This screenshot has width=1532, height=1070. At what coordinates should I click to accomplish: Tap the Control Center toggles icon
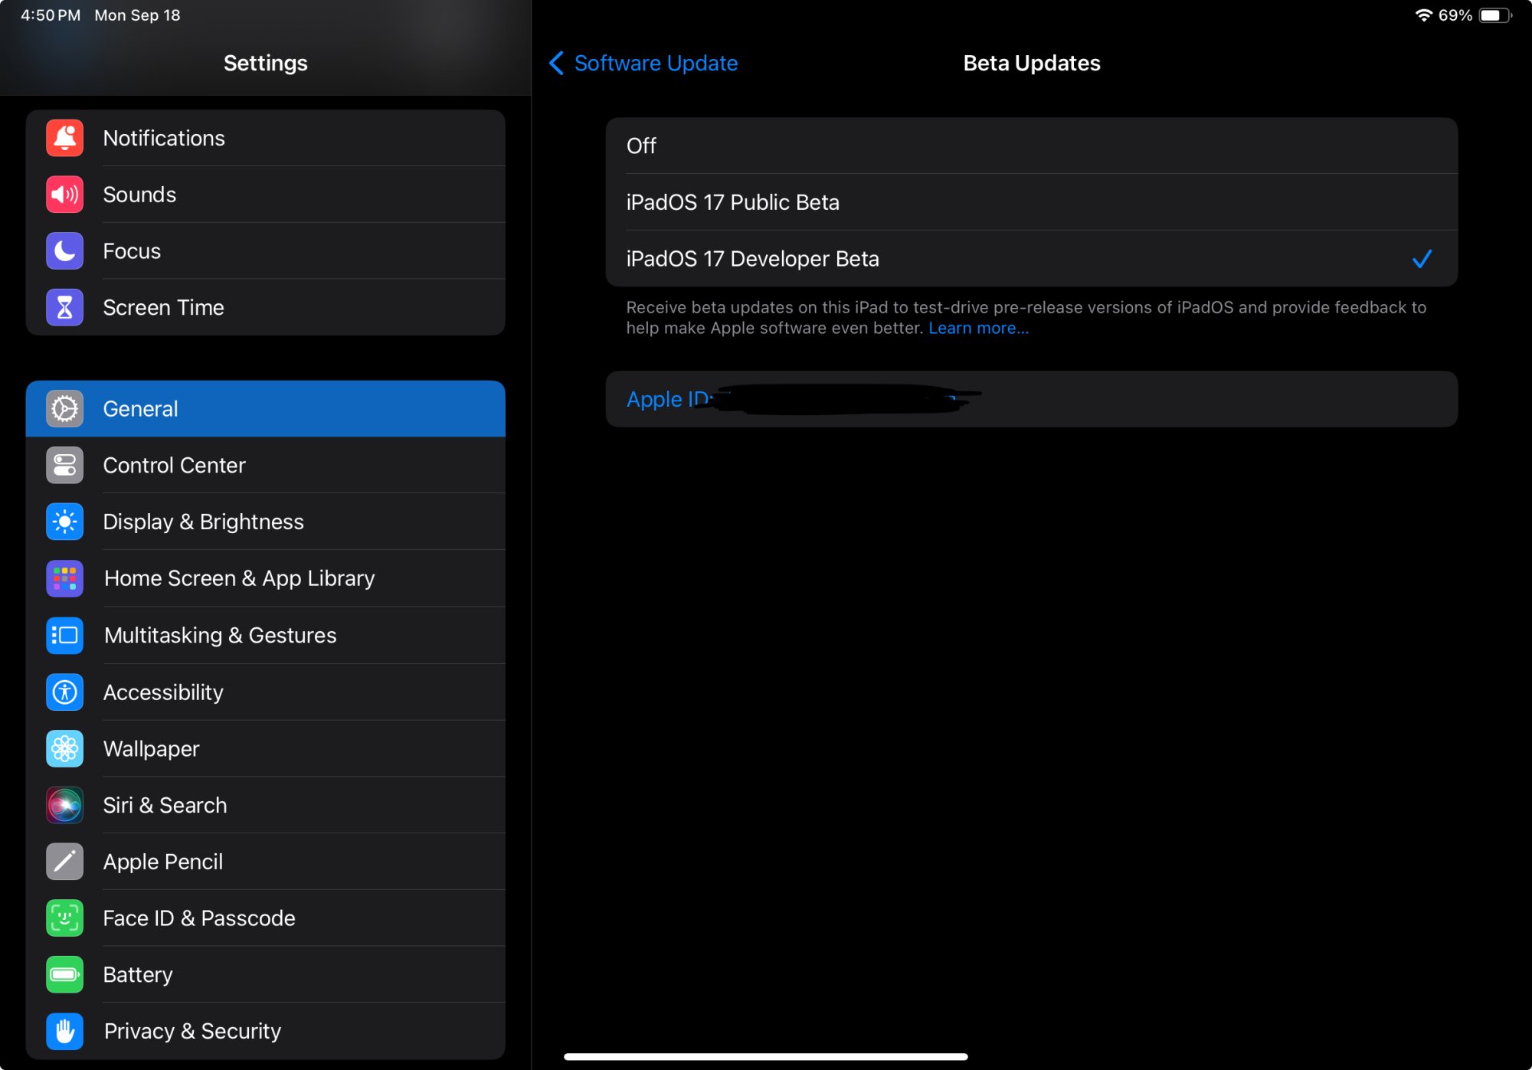tap(64, 465)
